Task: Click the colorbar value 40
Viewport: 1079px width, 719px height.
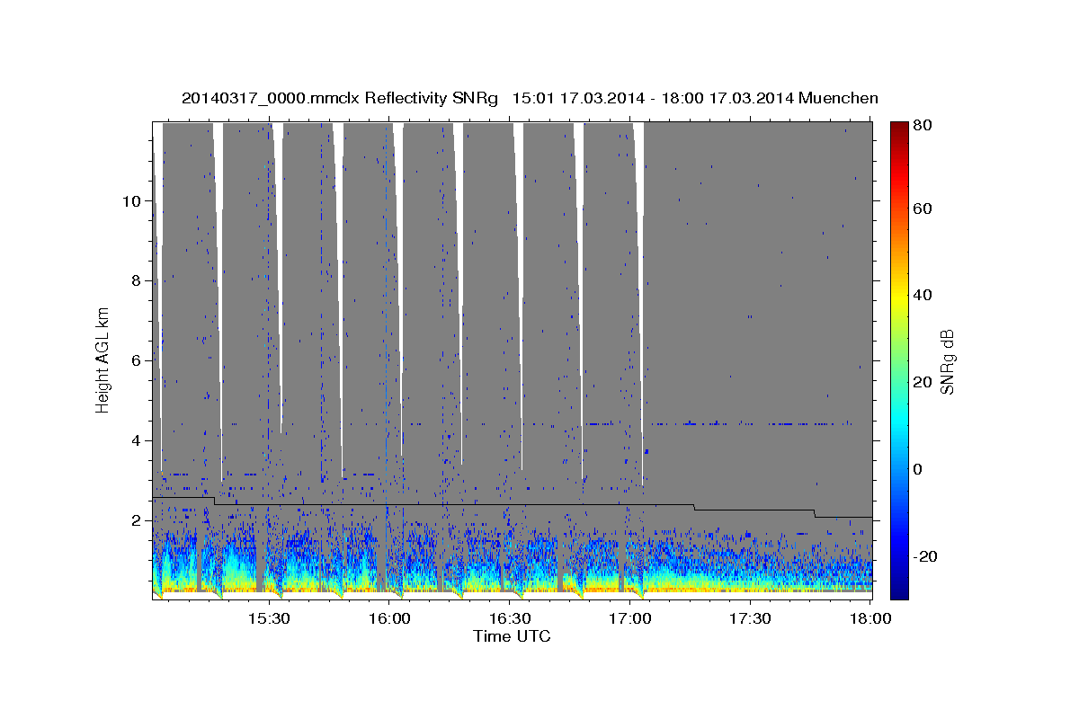Action: pos(922,295)
